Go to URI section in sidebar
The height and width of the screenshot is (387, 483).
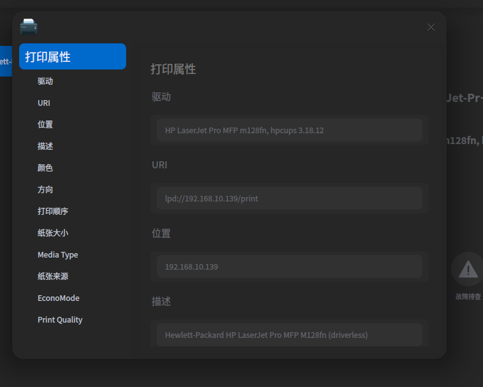pos(44,103)
